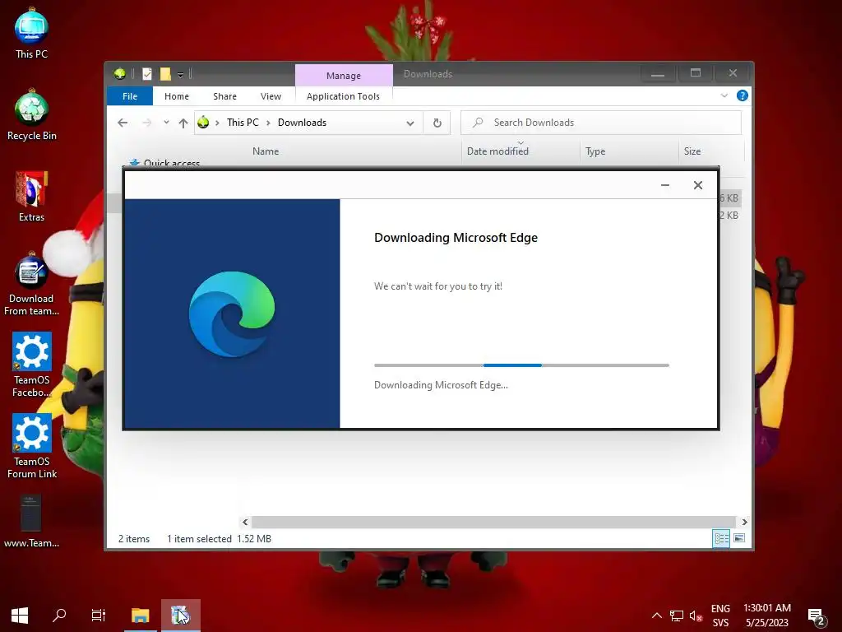Select the Extras desktop icon
The height and width of the screenshot is (632, 842).
pyautogui.click(x=31, y=197)
